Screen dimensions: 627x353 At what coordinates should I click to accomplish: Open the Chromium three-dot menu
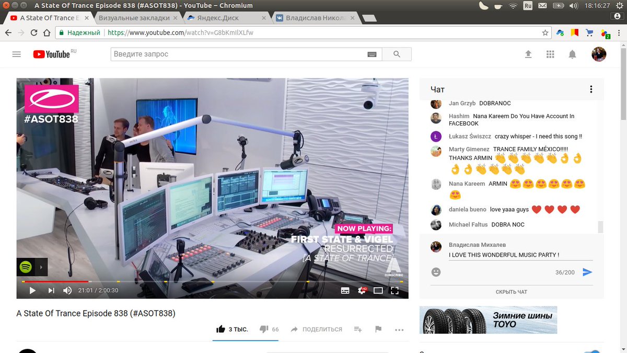pos(620,32)
